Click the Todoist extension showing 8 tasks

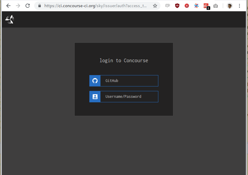coord(206,6)
